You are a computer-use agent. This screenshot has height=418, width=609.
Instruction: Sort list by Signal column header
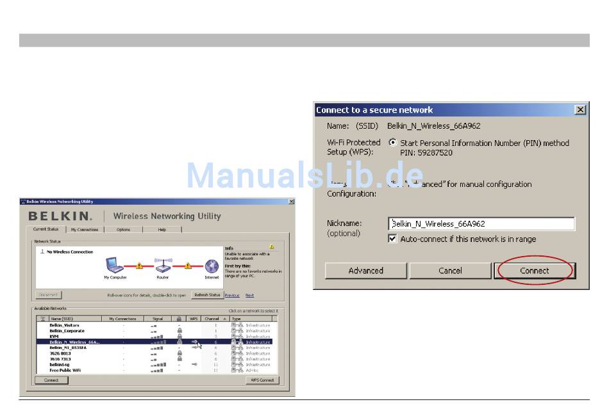click(158, 318)
